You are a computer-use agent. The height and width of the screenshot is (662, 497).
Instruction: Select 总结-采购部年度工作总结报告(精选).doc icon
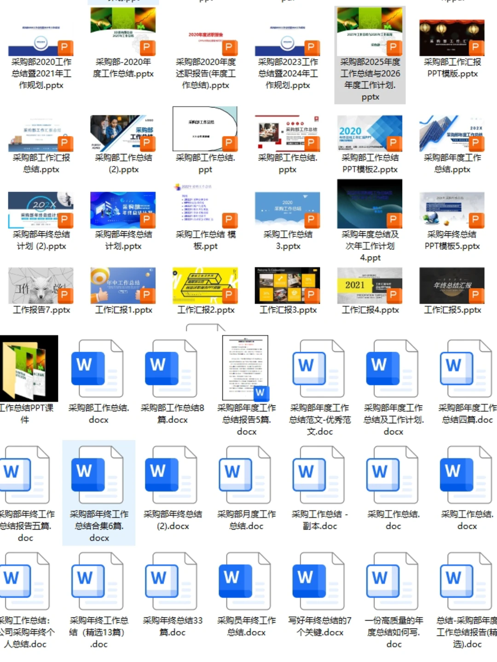pos(466,582)
